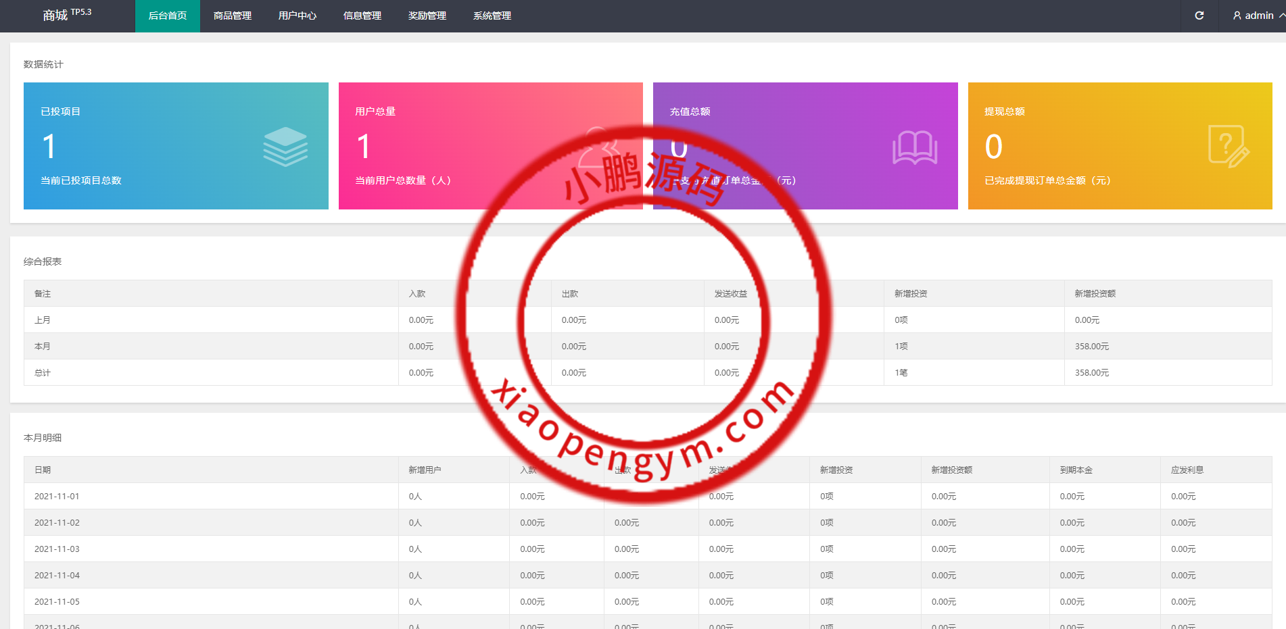Click the question note icon on orange card
Screen dimensions: 1286x629
pyautogui.click(x=1228, y=147)
